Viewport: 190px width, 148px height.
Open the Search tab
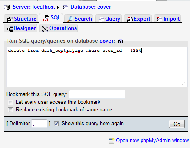(79, 19)
